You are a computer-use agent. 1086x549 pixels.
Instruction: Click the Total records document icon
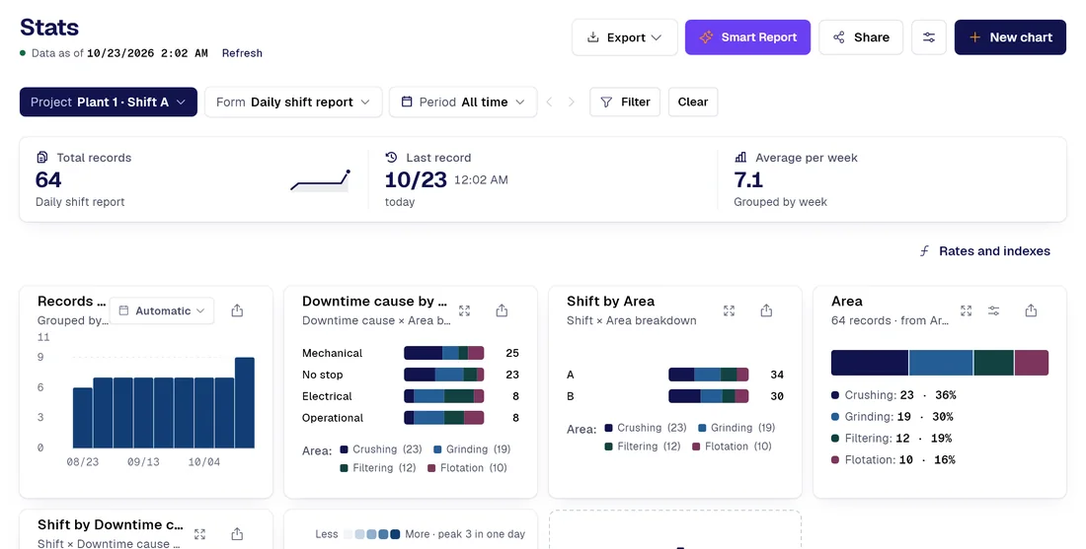[x=42, y=158]
